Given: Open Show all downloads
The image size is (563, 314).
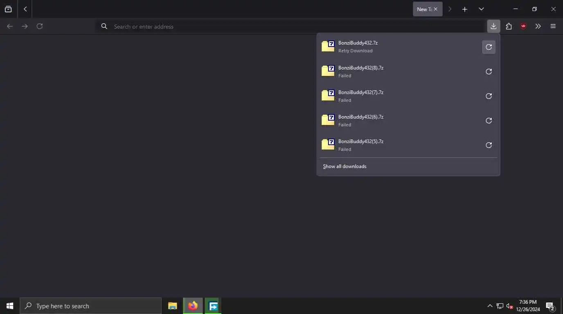Looking at the screenshot, I should point(345,166).
